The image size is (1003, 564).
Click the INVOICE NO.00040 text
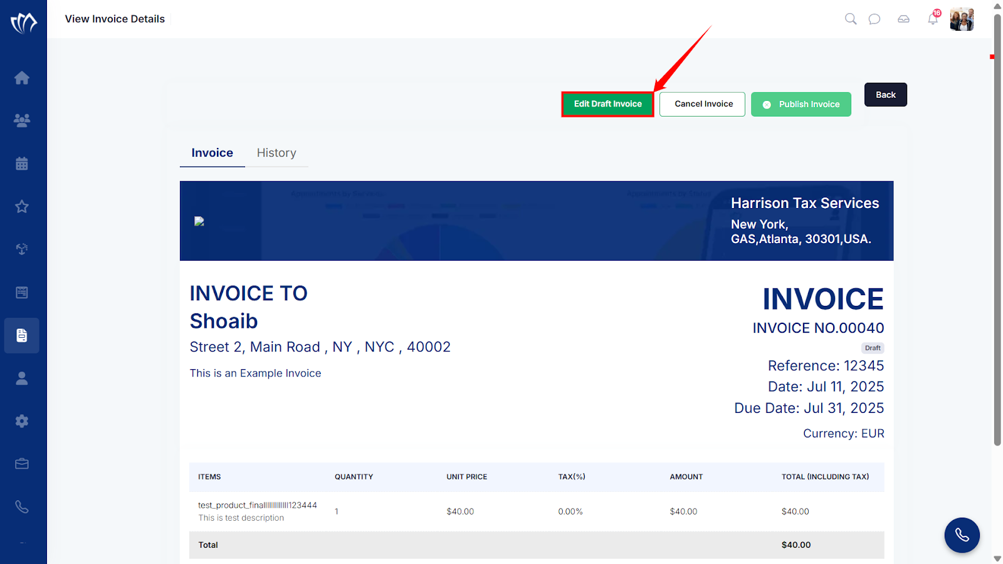point(818,328)
